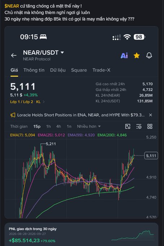Viewport: 164px width, 246px height.
Task: Click the 5,111 current price tag on axis
Action: coord(151,156)
